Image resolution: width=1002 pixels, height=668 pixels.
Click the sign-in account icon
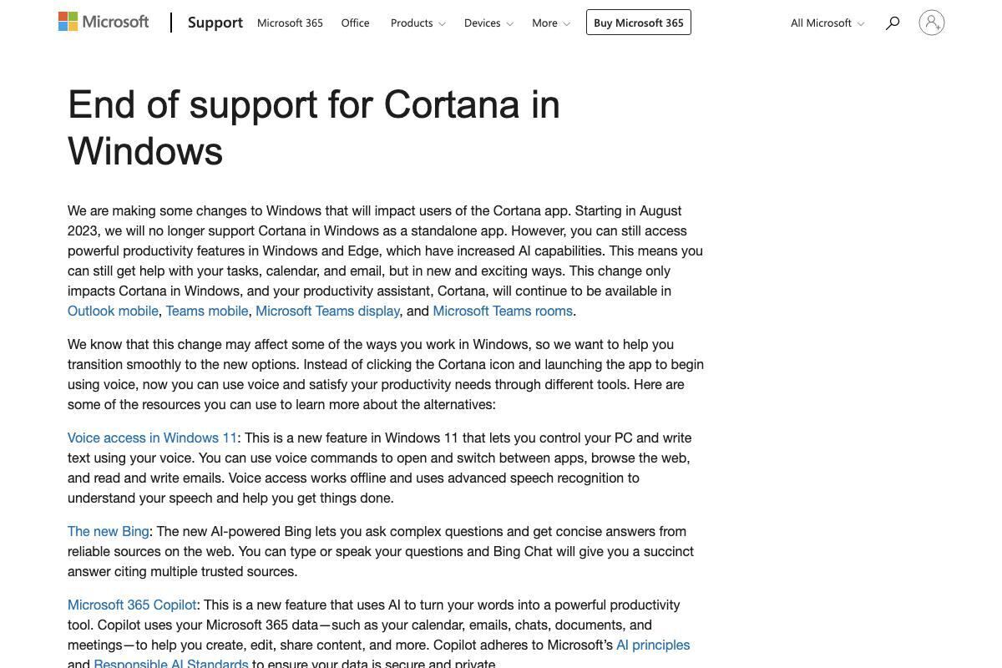click(931, 23)
